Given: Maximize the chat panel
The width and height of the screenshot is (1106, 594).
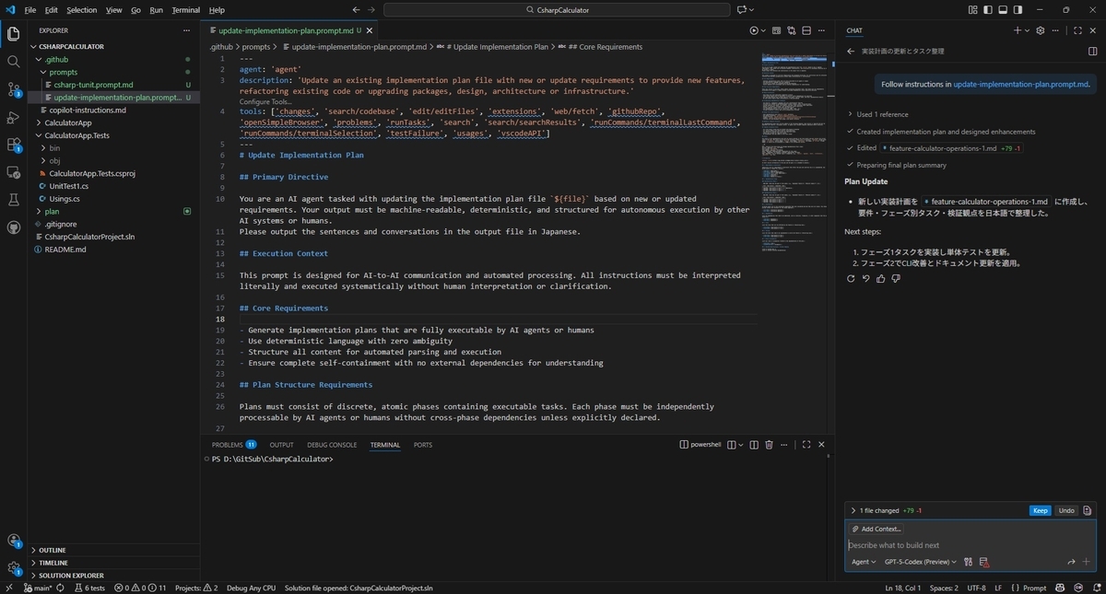Looking at the screenshot, I should click(1077, 30).
